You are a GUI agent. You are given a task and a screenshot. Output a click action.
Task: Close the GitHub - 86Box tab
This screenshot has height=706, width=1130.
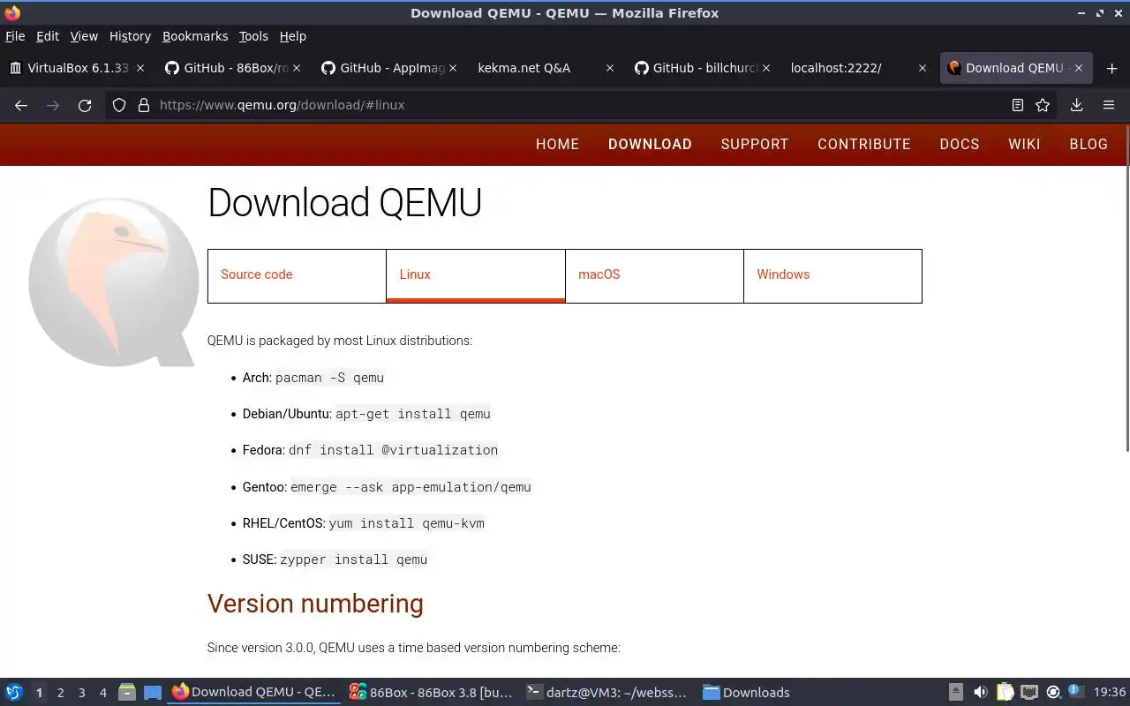click(297, 68)
